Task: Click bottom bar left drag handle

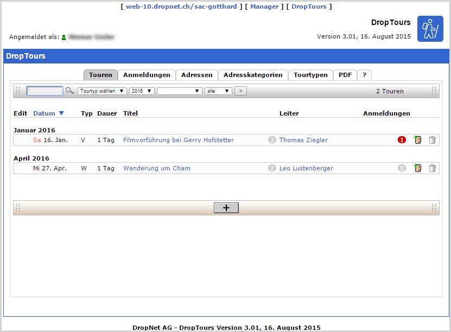Action: pyautogui.click(x=18, y=208)
